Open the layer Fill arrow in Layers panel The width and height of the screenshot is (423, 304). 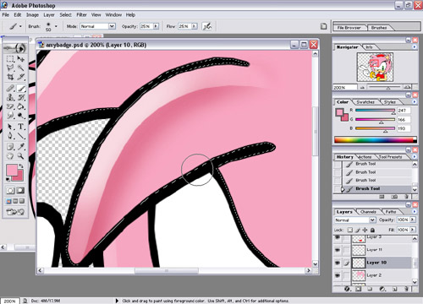[x=413, y=230]
